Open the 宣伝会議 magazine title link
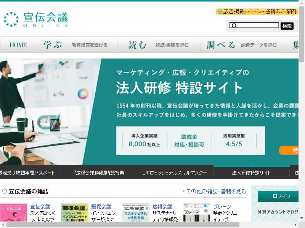This screenshot has height=228, width=305. point(40,206)
